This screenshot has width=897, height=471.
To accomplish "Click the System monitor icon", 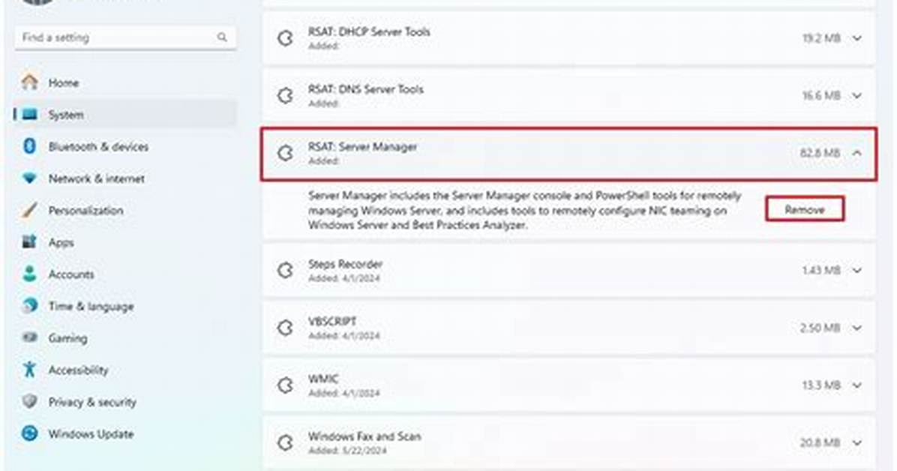I will 30,115.
